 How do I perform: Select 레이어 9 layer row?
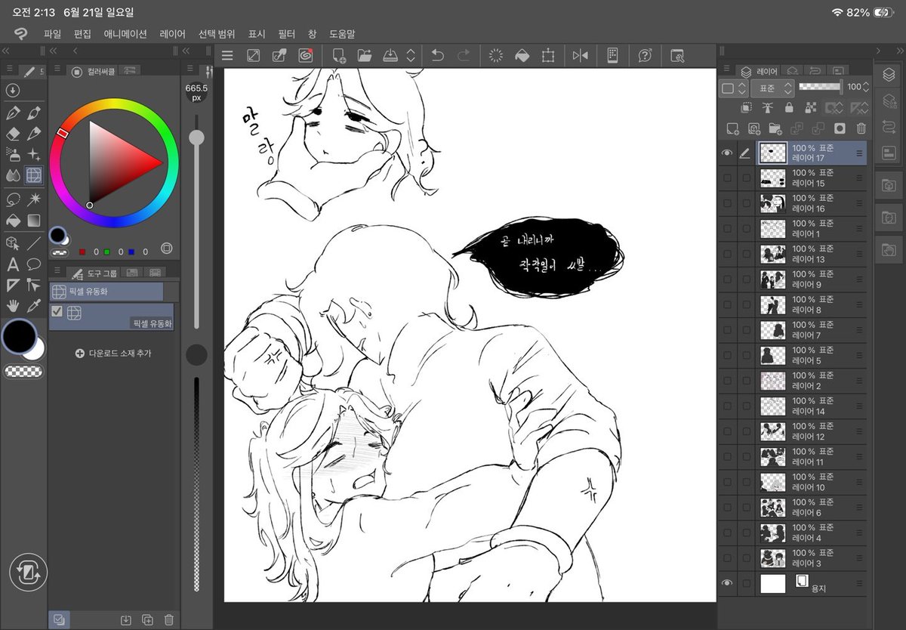pos(793,279)
